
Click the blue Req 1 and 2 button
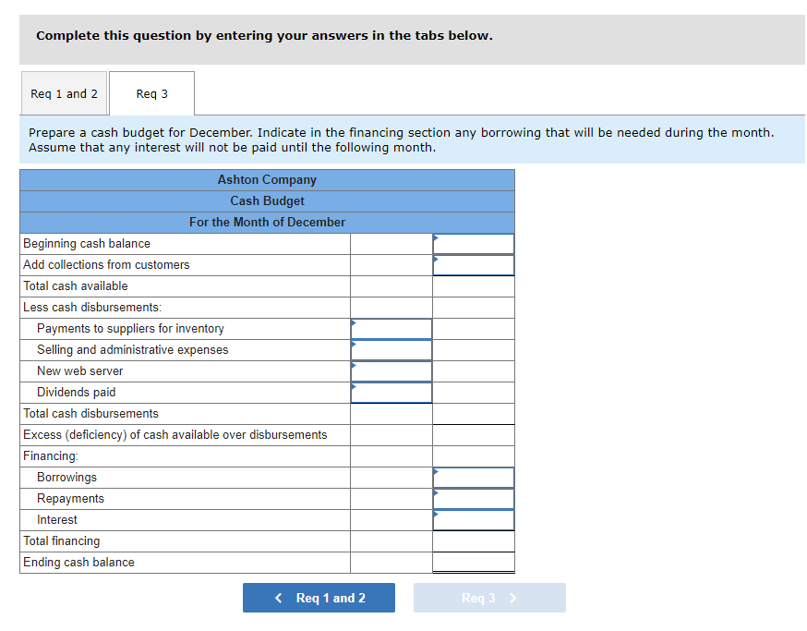[319, 598]
